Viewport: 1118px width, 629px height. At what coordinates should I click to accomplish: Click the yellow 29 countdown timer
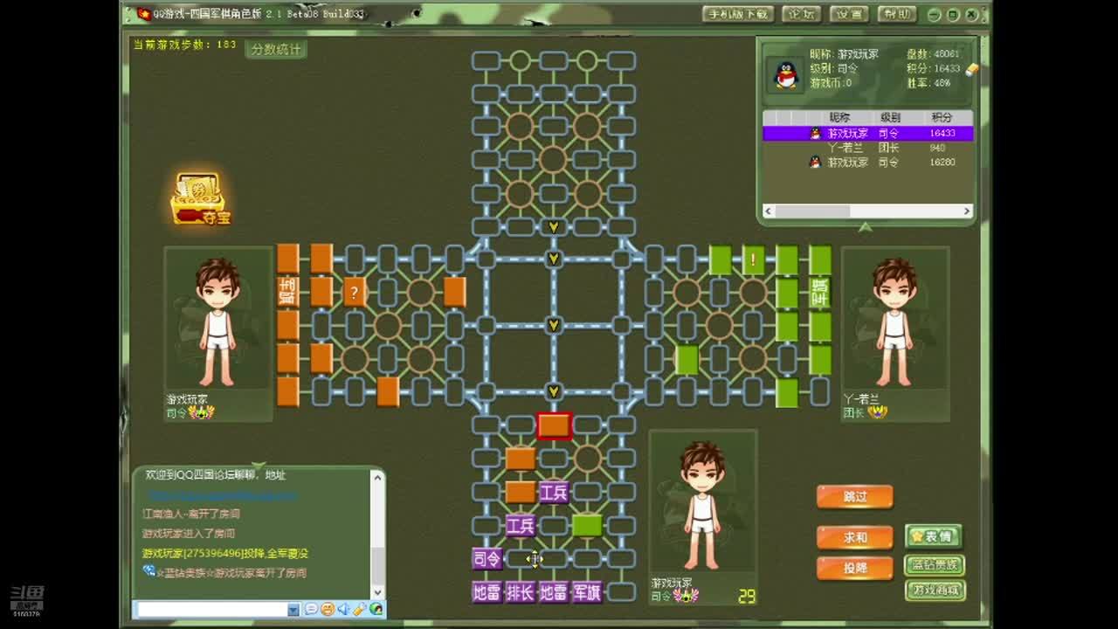tap(747, 596)
